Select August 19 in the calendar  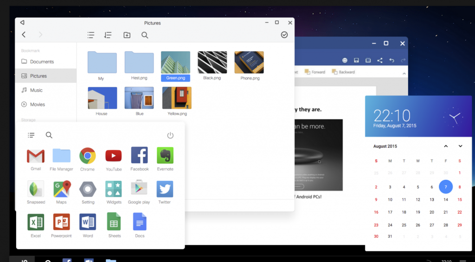click(x=418, y=212)
